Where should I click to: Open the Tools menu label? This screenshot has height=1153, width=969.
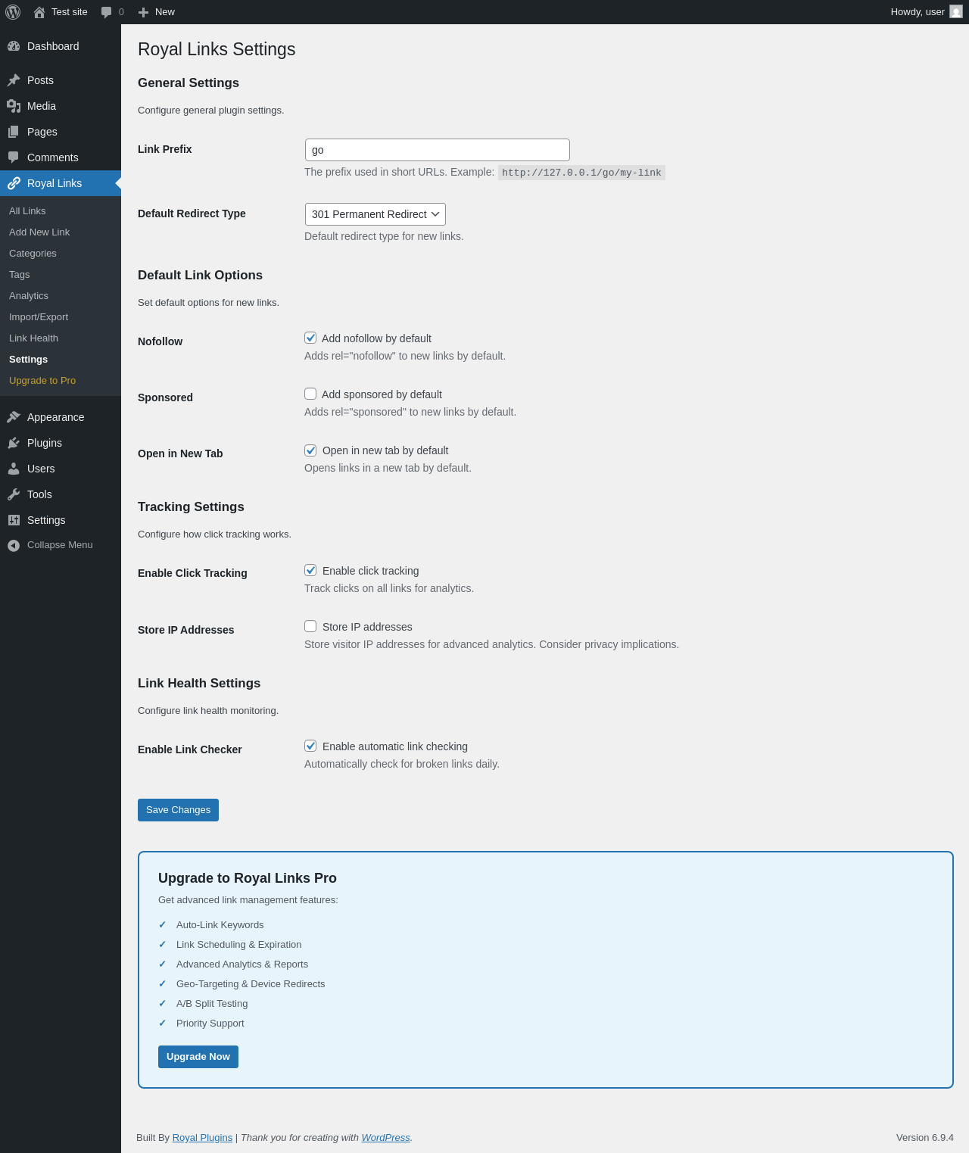[x=39, y=494]
